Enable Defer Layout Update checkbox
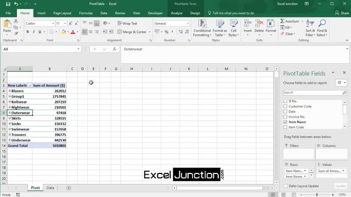The width and height of the screenshot is (351, 197). pyautogui.click(x=285, y=186)
